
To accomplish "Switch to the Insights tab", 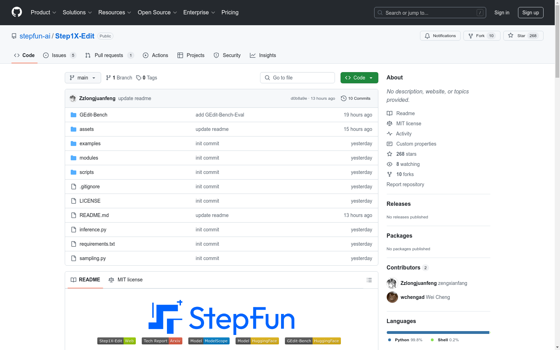I will coord(263,55).
